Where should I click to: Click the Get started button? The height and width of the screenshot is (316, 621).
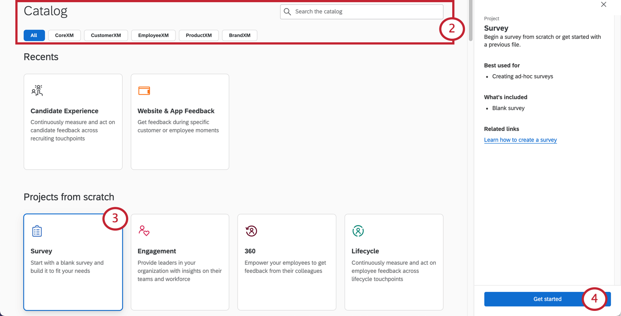click(547, 299)
